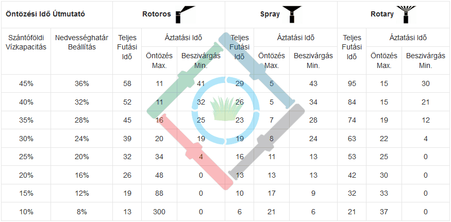The width and height of the screenshot is (451, 222).
Task: Click the Rotoros sprinkler head icon
Action: 186,14
